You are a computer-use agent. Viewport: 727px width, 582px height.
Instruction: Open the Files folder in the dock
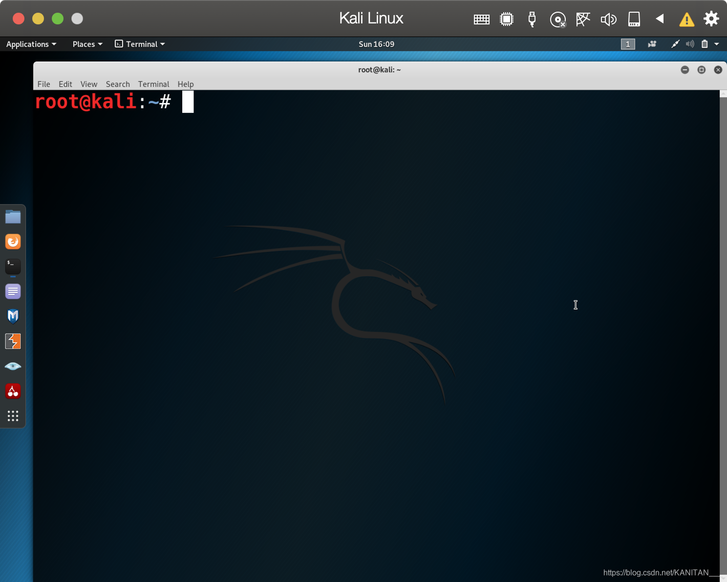pos(13,216)
